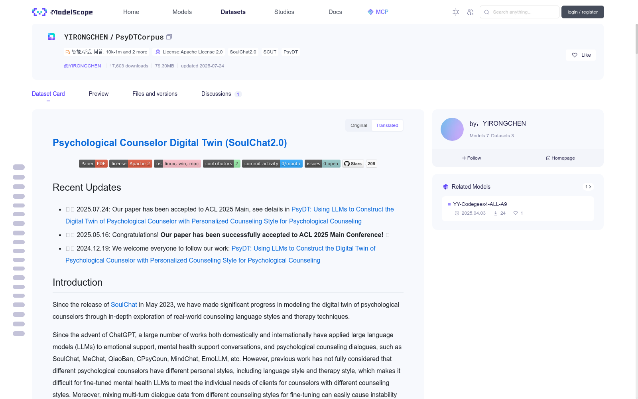The image size is (638, 399).
Task: Click the heart Like button
Action: point(581,55)
